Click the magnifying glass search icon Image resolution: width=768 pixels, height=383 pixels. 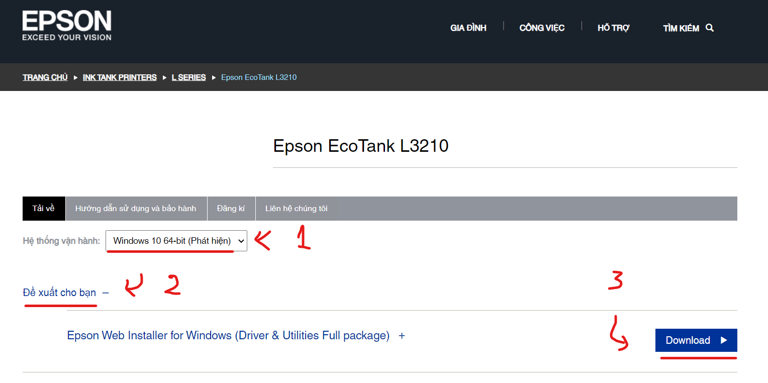tap(710, 28)
